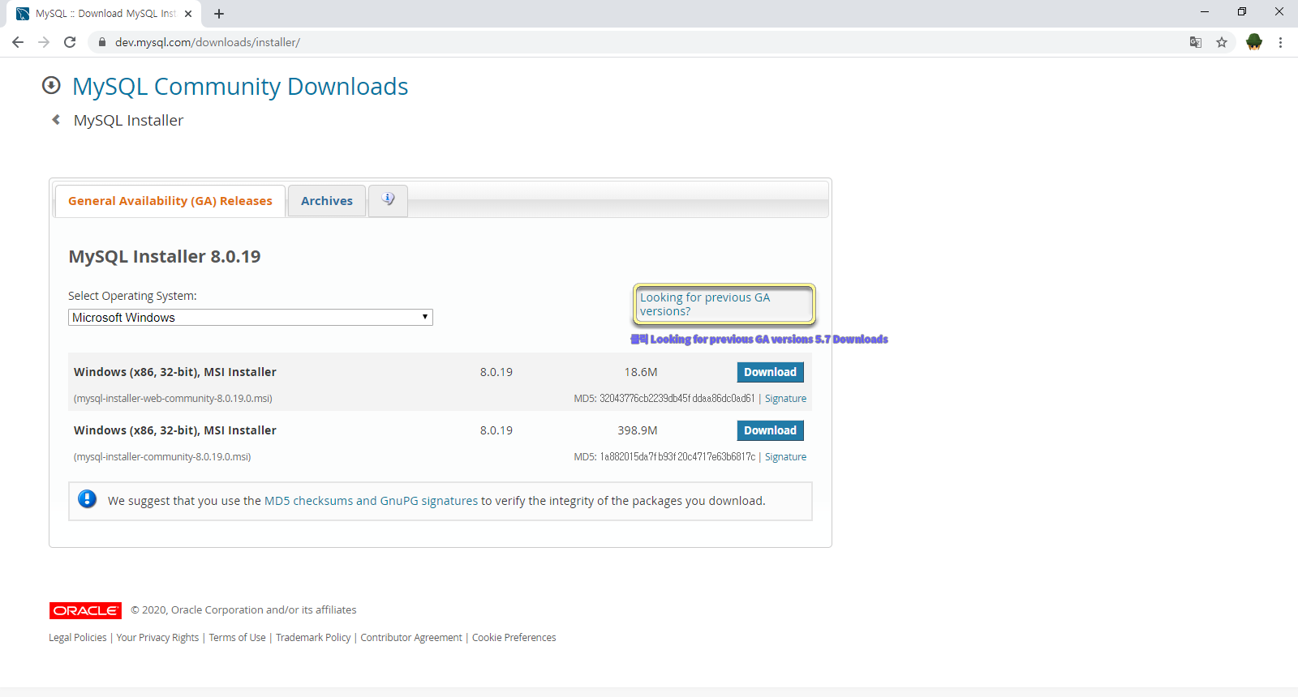Click the MD5 hash of the web installer
Screen dimensions: 1298x697
click(x=677, y=399)
